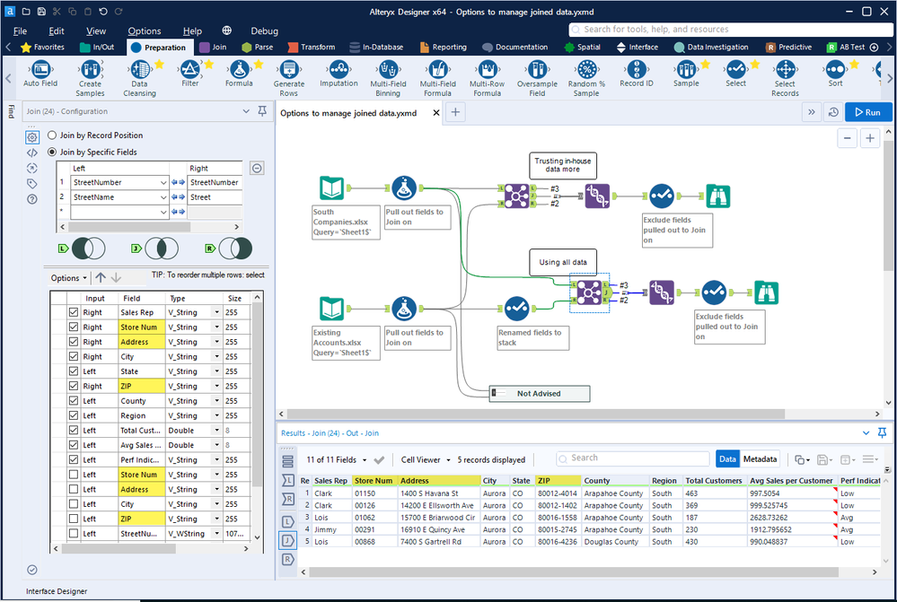
Task: Select the Imputation tool
Action: [339, 74]
